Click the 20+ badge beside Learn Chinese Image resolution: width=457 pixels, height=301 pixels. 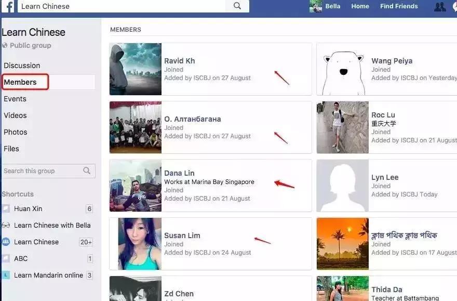(86, 242)
